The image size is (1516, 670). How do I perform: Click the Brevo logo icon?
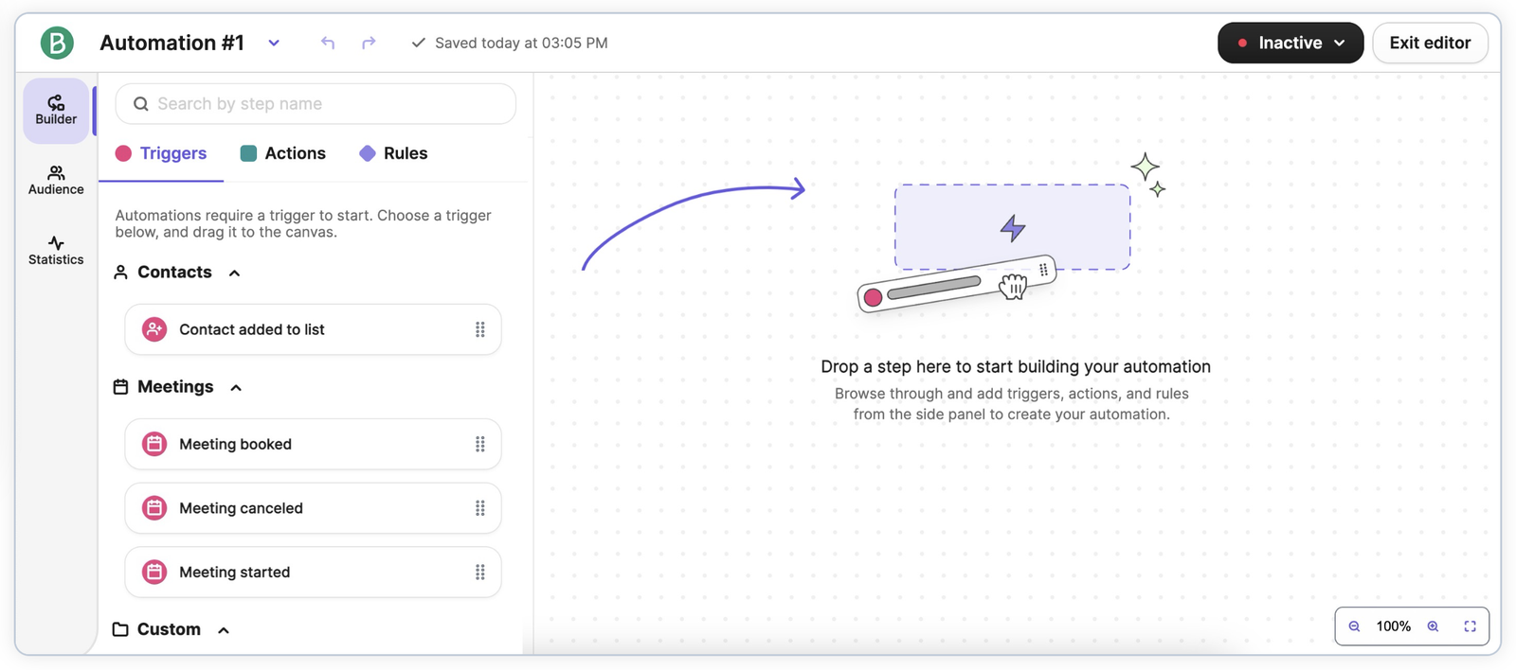[57, 43]
